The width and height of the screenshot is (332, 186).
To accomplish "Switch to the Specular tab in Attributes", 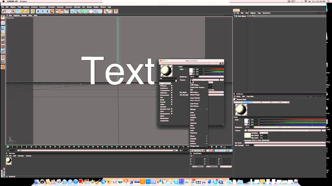I will pos(256,102).
